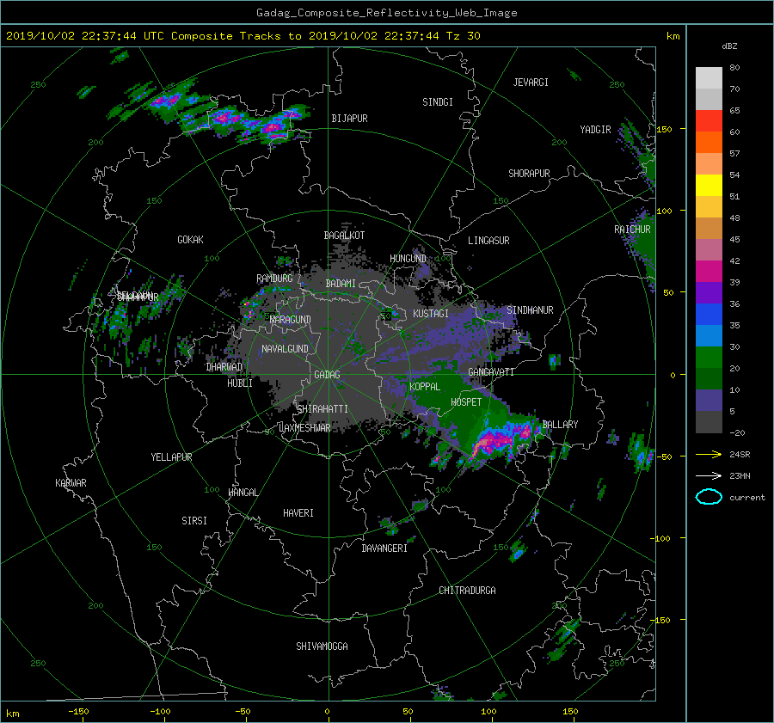
Task: Select the purple 36 dBZ legend swatch
Action: pyautogui.click(x=709, y=293)
